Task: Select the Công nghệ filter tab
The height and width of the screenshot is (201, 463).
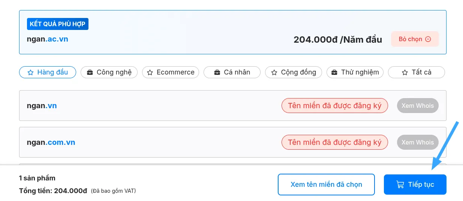Action: [109, 72]
